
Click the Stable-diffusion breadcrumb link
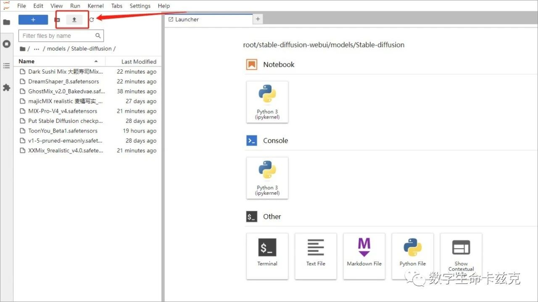(91, 49)
